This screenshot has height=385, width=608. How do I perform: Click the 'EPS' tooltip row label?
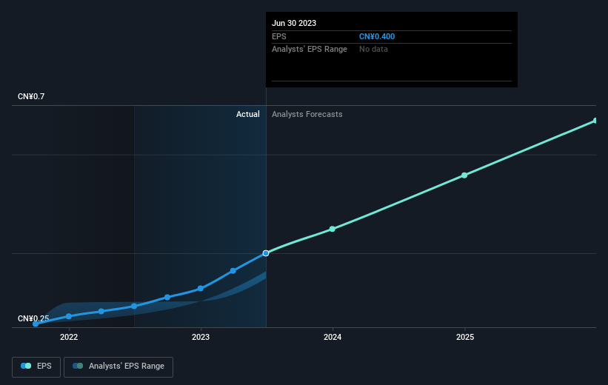point(278,36)
